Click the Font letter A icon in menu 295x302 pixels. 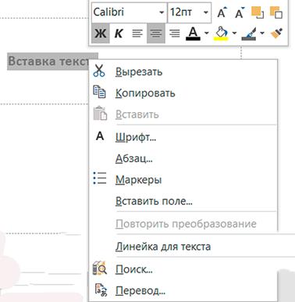[x=100, y=136]
